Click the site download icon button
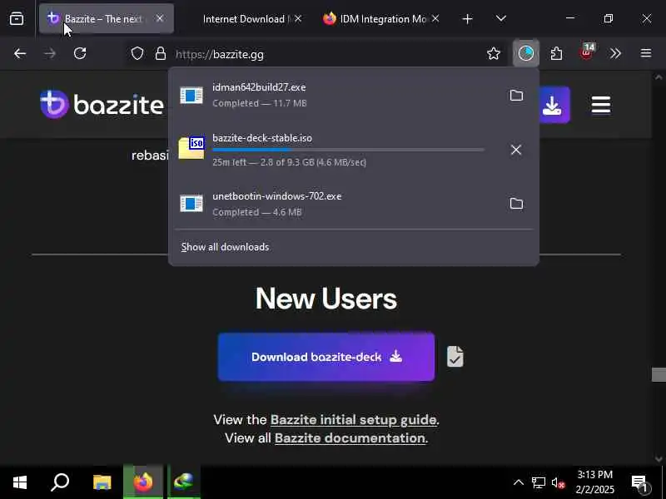The height and width of the screenshot is (499, 666). (x=552, y=105)
